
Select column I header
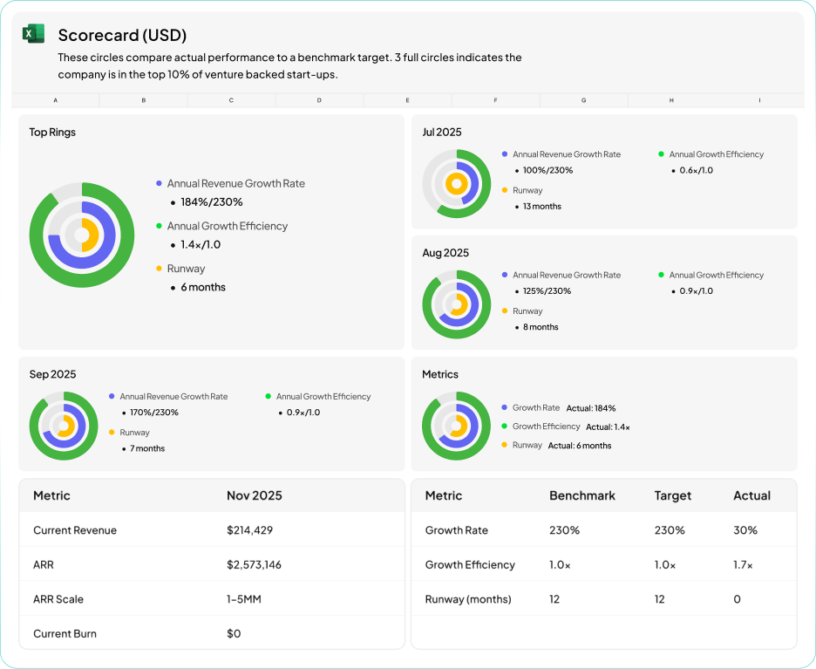point(760,100)
